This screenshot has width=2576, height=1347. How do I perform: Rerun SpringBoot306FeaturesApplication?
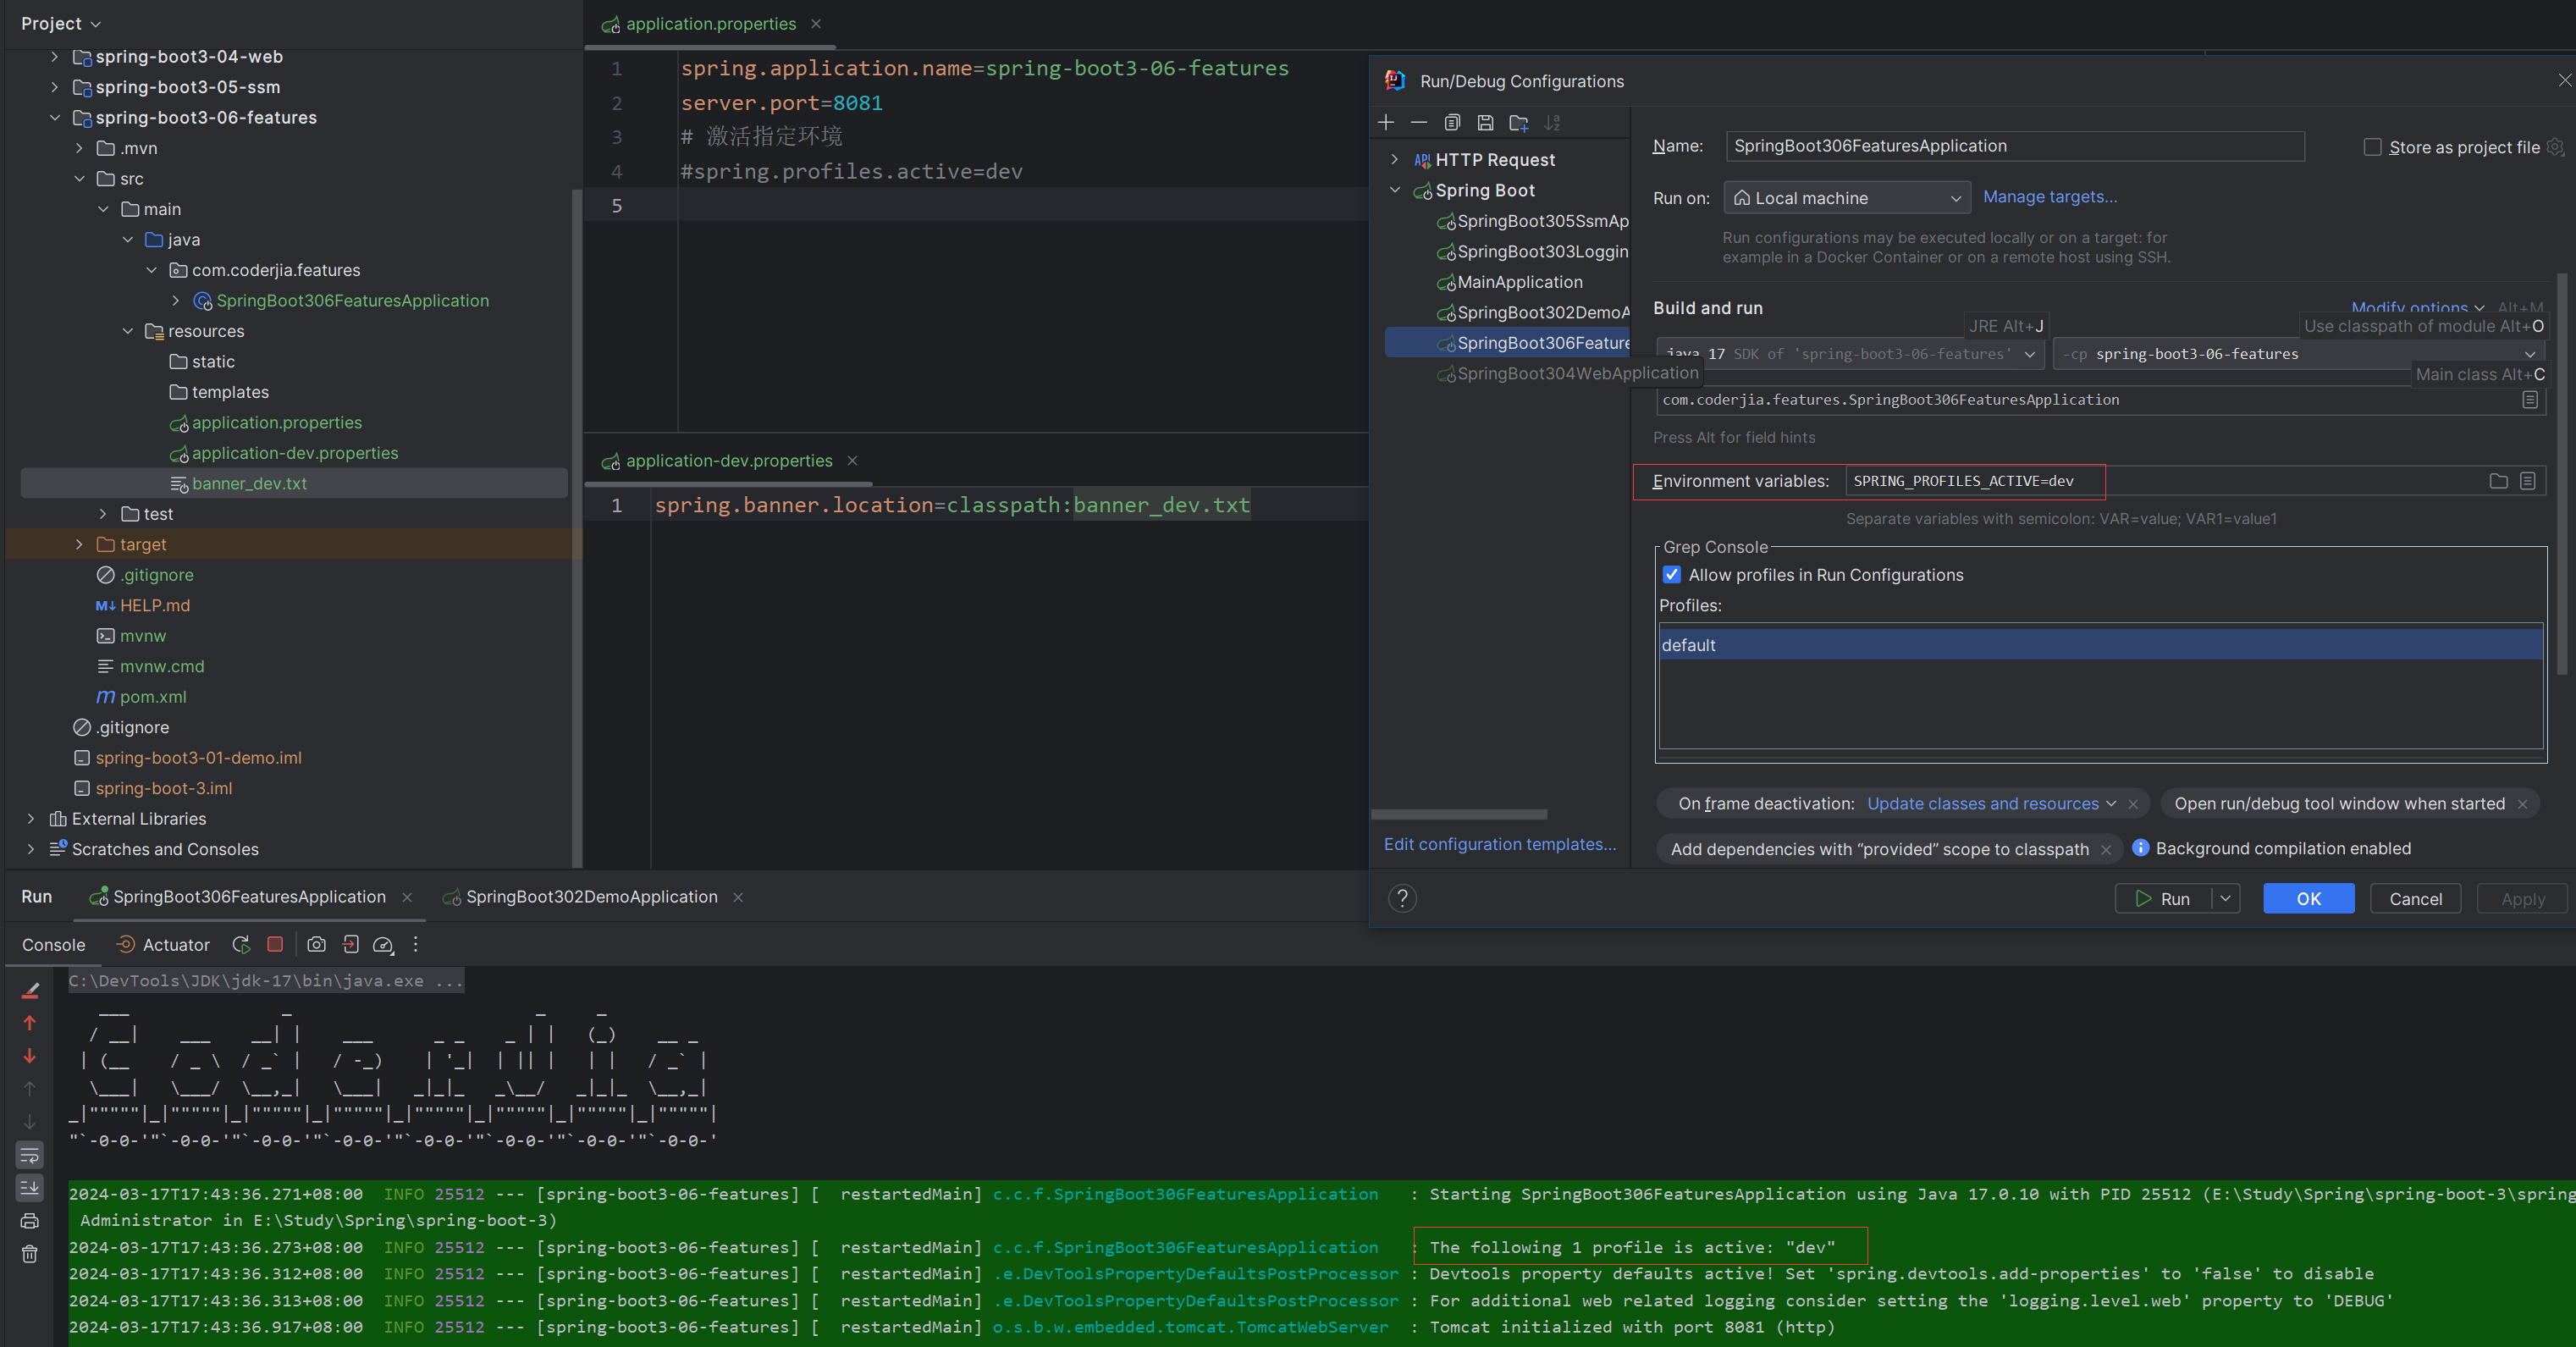pyautogui.click(x=240, y=944)
